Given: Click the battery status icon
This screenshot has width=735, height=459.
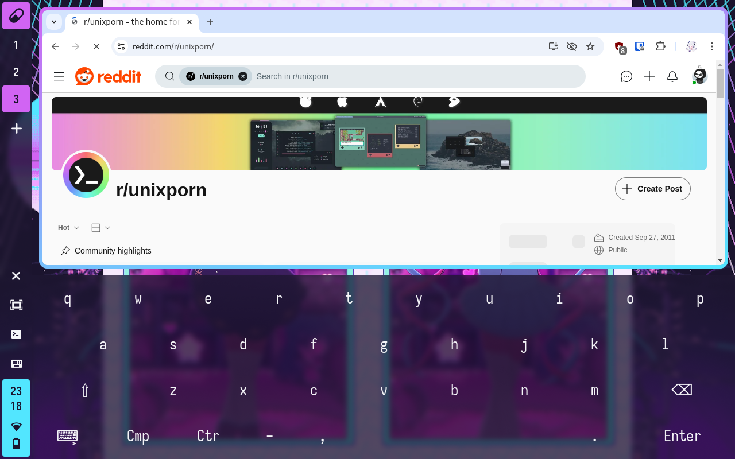Looking at the screenshot, I should tap(16, 444).
